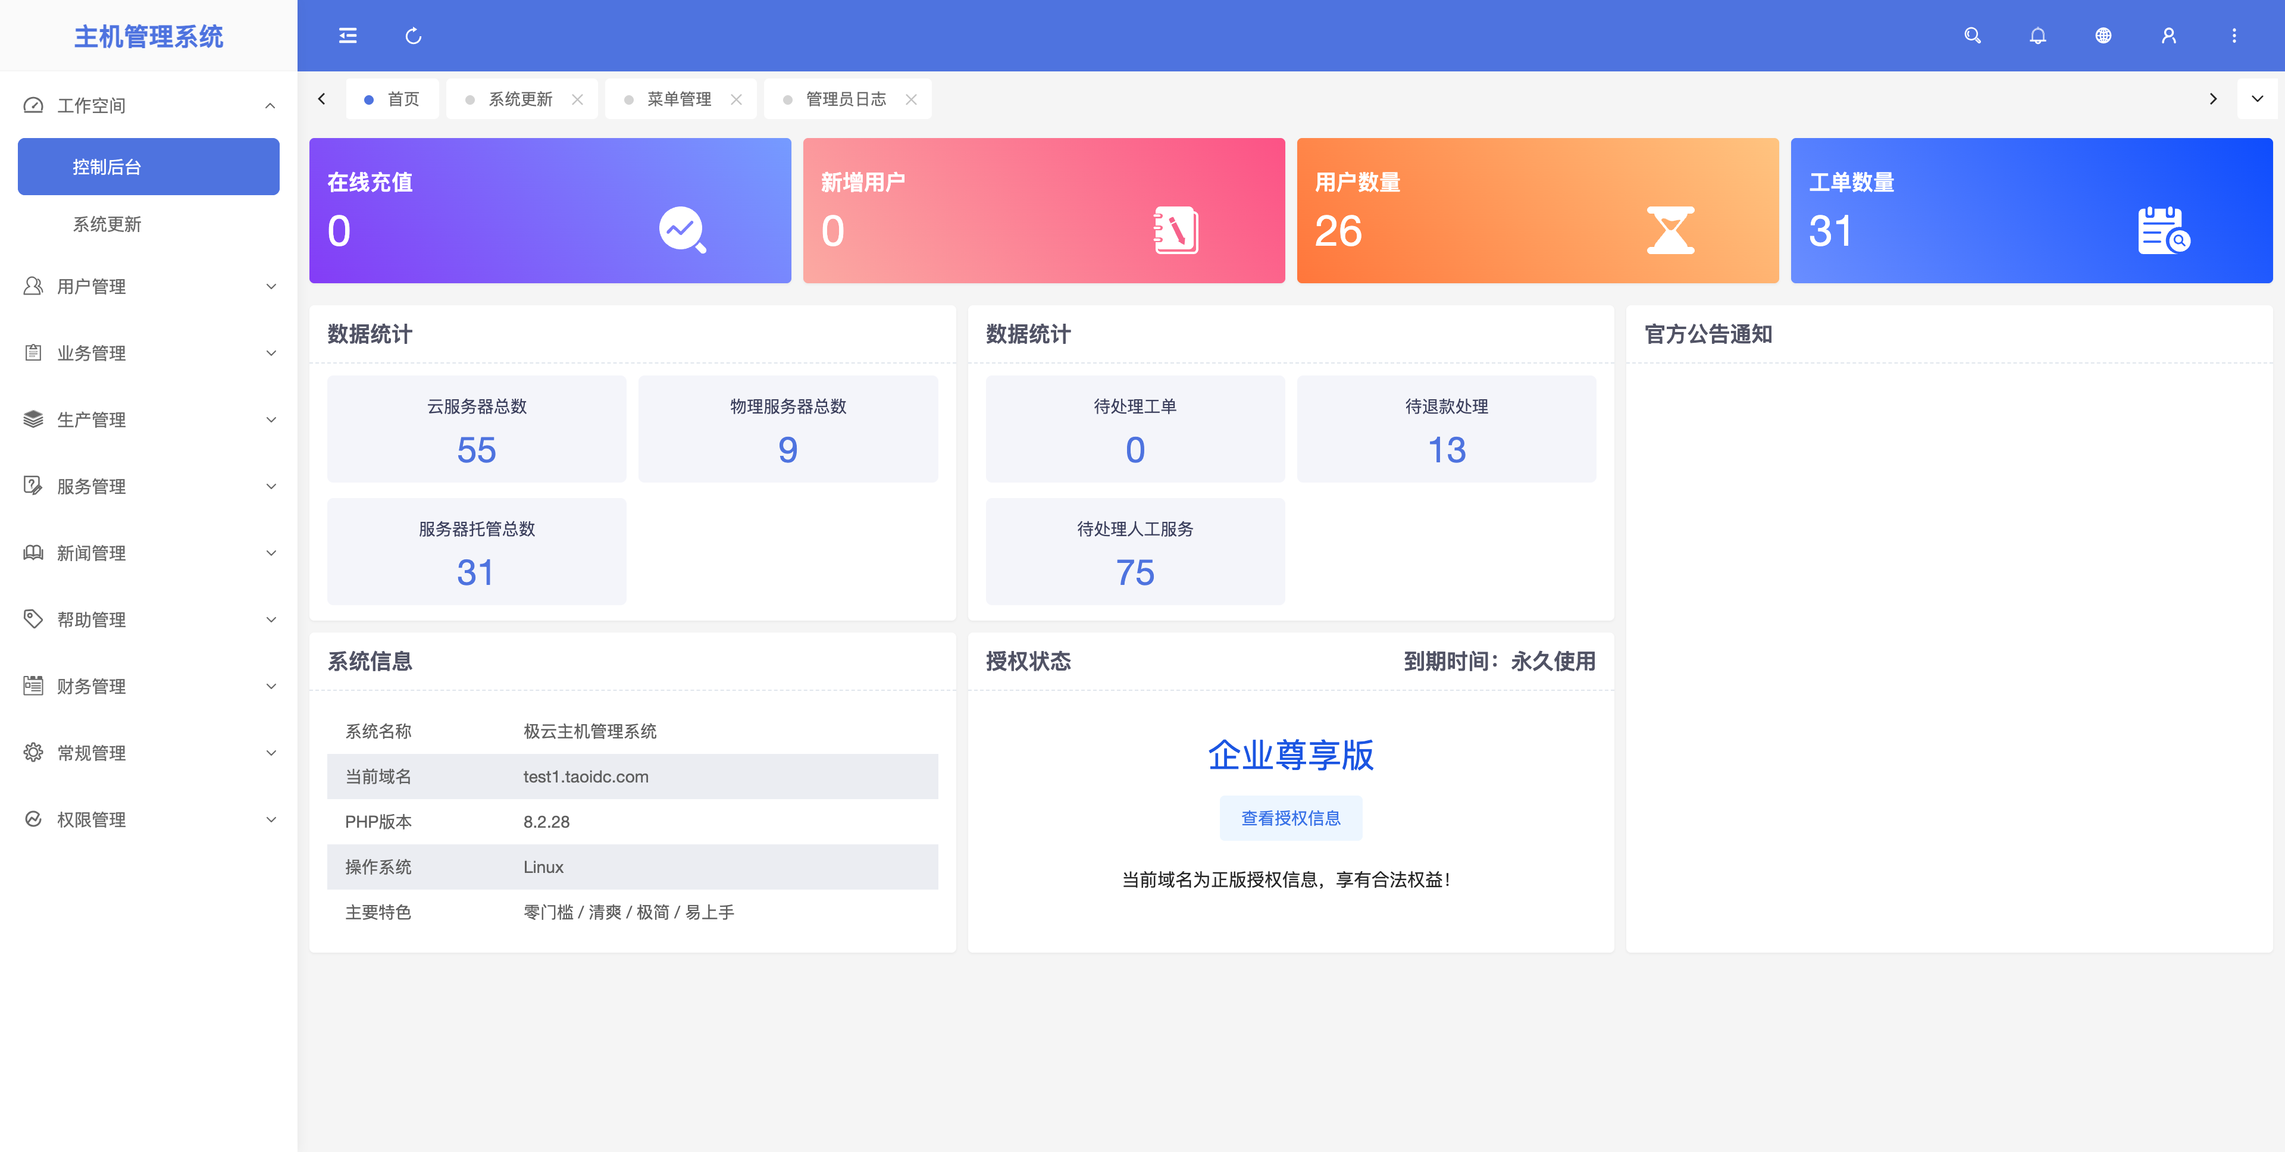Image resolution: width=2285 pixels, height=1152 pixels.
Task: Close the 系统更新 tab
Action: coord(577,99)
